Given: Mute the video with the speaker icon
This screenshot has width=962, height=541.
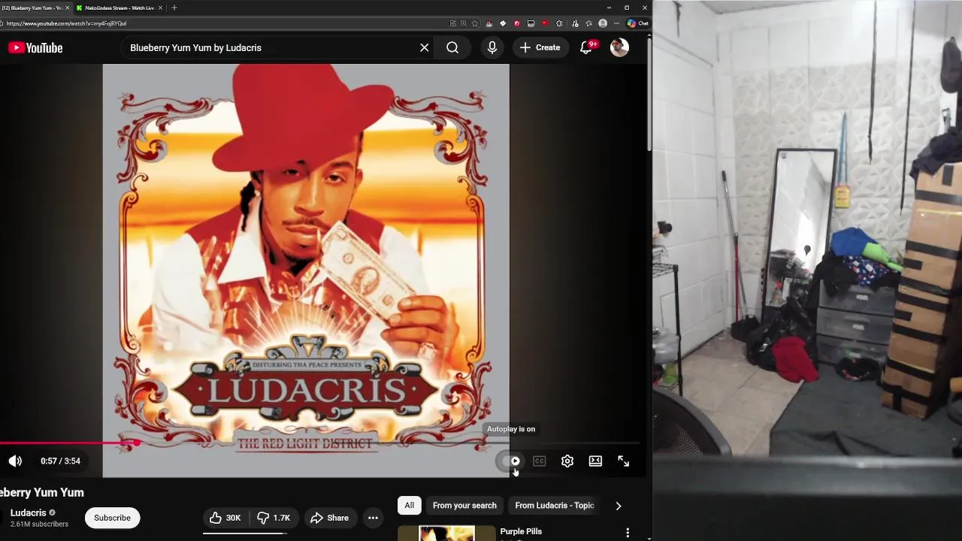Looking at the screenshot, I should click(15, 461).
